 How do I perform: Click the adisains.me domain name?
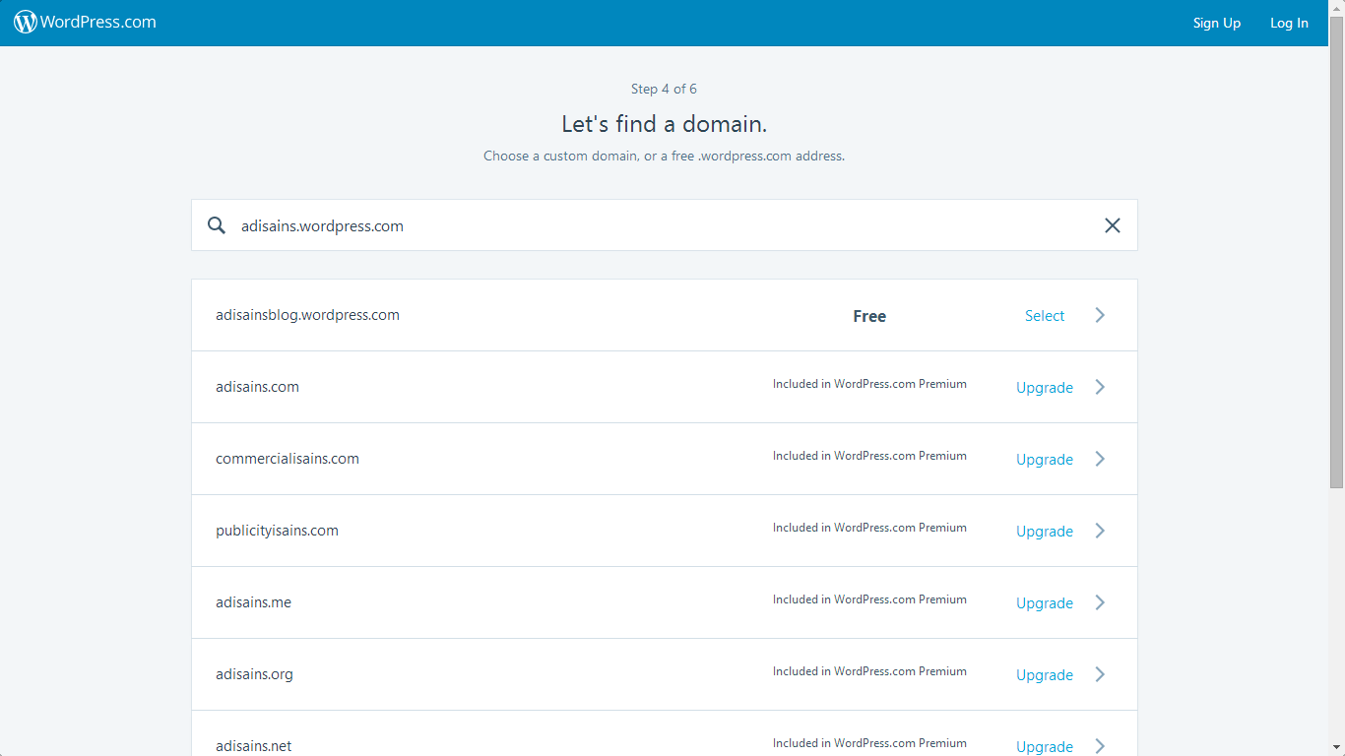[x=253, y=602]
